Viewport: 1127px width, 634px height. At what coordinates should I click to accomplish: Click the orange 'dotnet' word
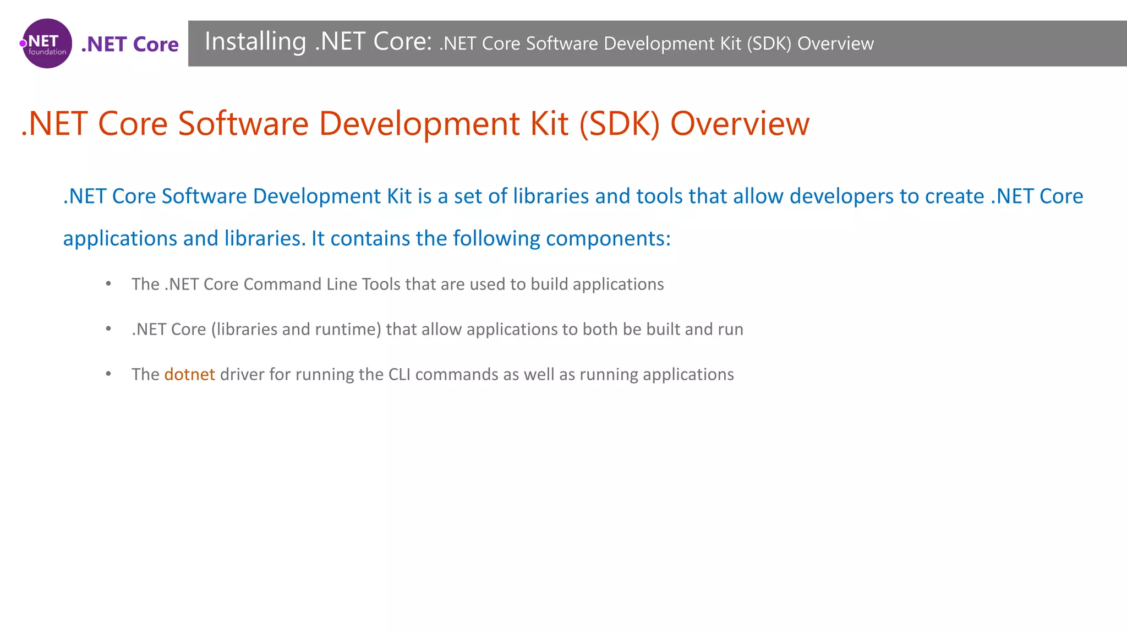coord(189,374)
